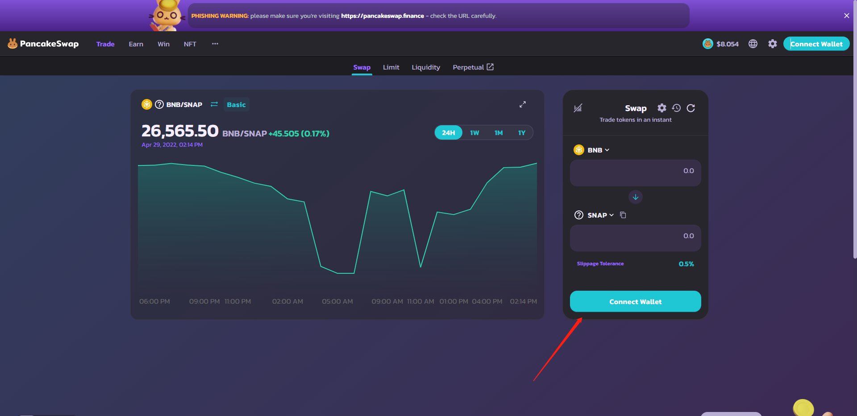The height and width of the screenshot is (416, 857).
Task: Click the +45.505 (0.17%) change text
Action: (299, 133)
